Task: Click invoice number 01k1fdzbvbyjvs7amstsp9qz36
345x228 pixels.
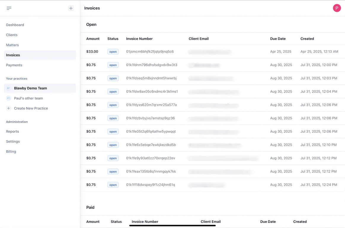Action: [151, 118]
